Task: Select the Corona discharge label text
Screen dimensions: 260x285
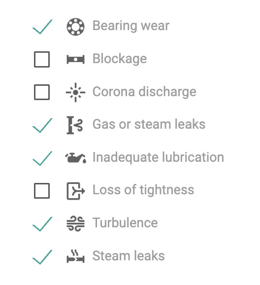Action: (144, 92)
